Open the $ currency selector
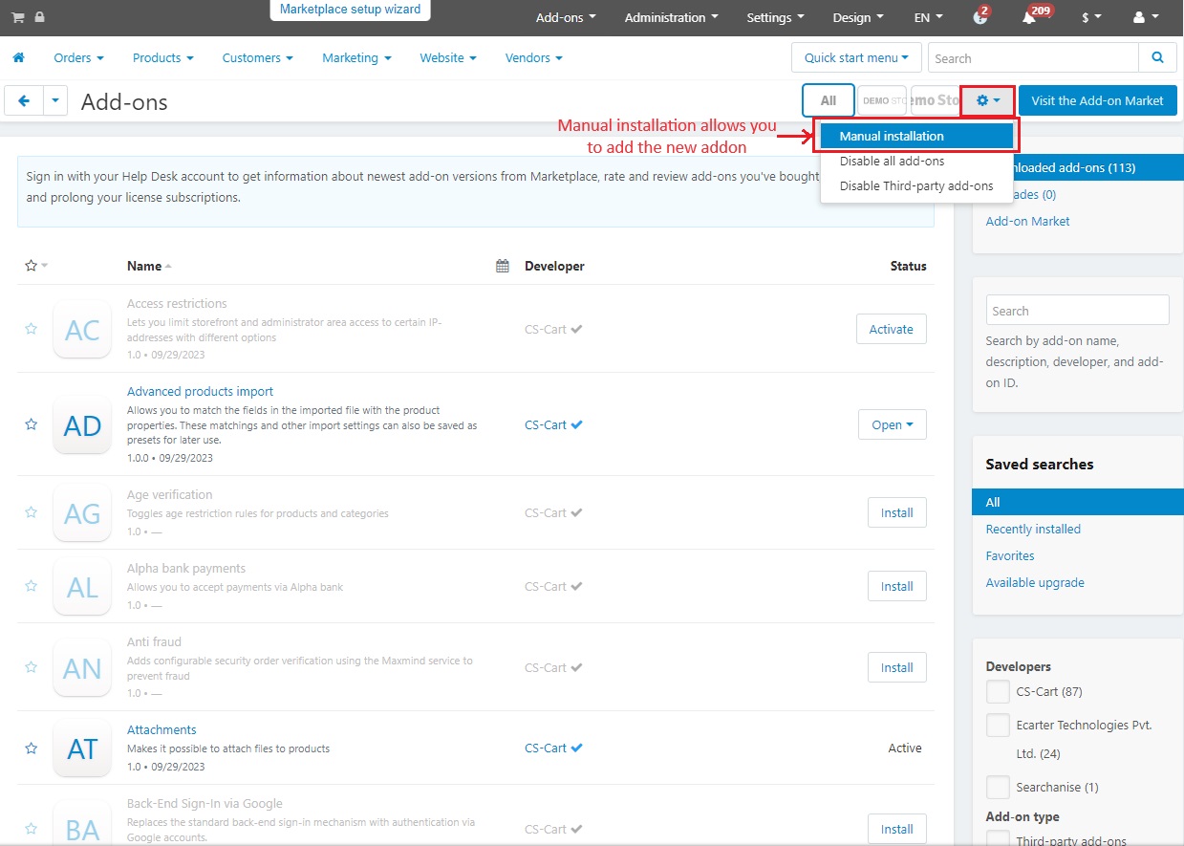Image resolution: width=1184 pixels, height=846 pixels. pos(1091,17)
